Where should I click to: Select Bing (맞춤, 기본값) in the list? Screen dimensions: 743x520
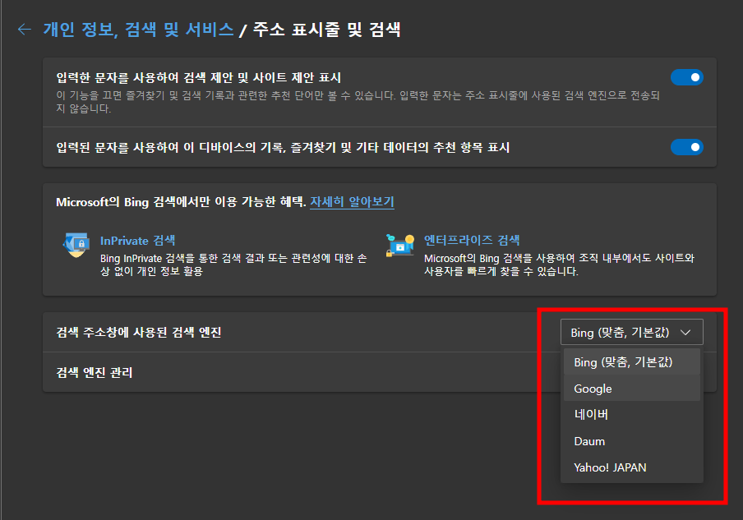click(x=632, y=361)
